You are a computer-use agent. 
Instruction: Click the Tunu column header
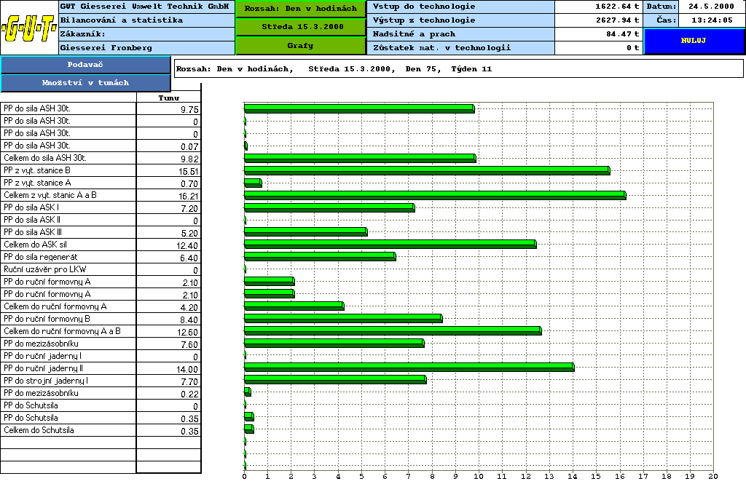click(x=168, y=98)
